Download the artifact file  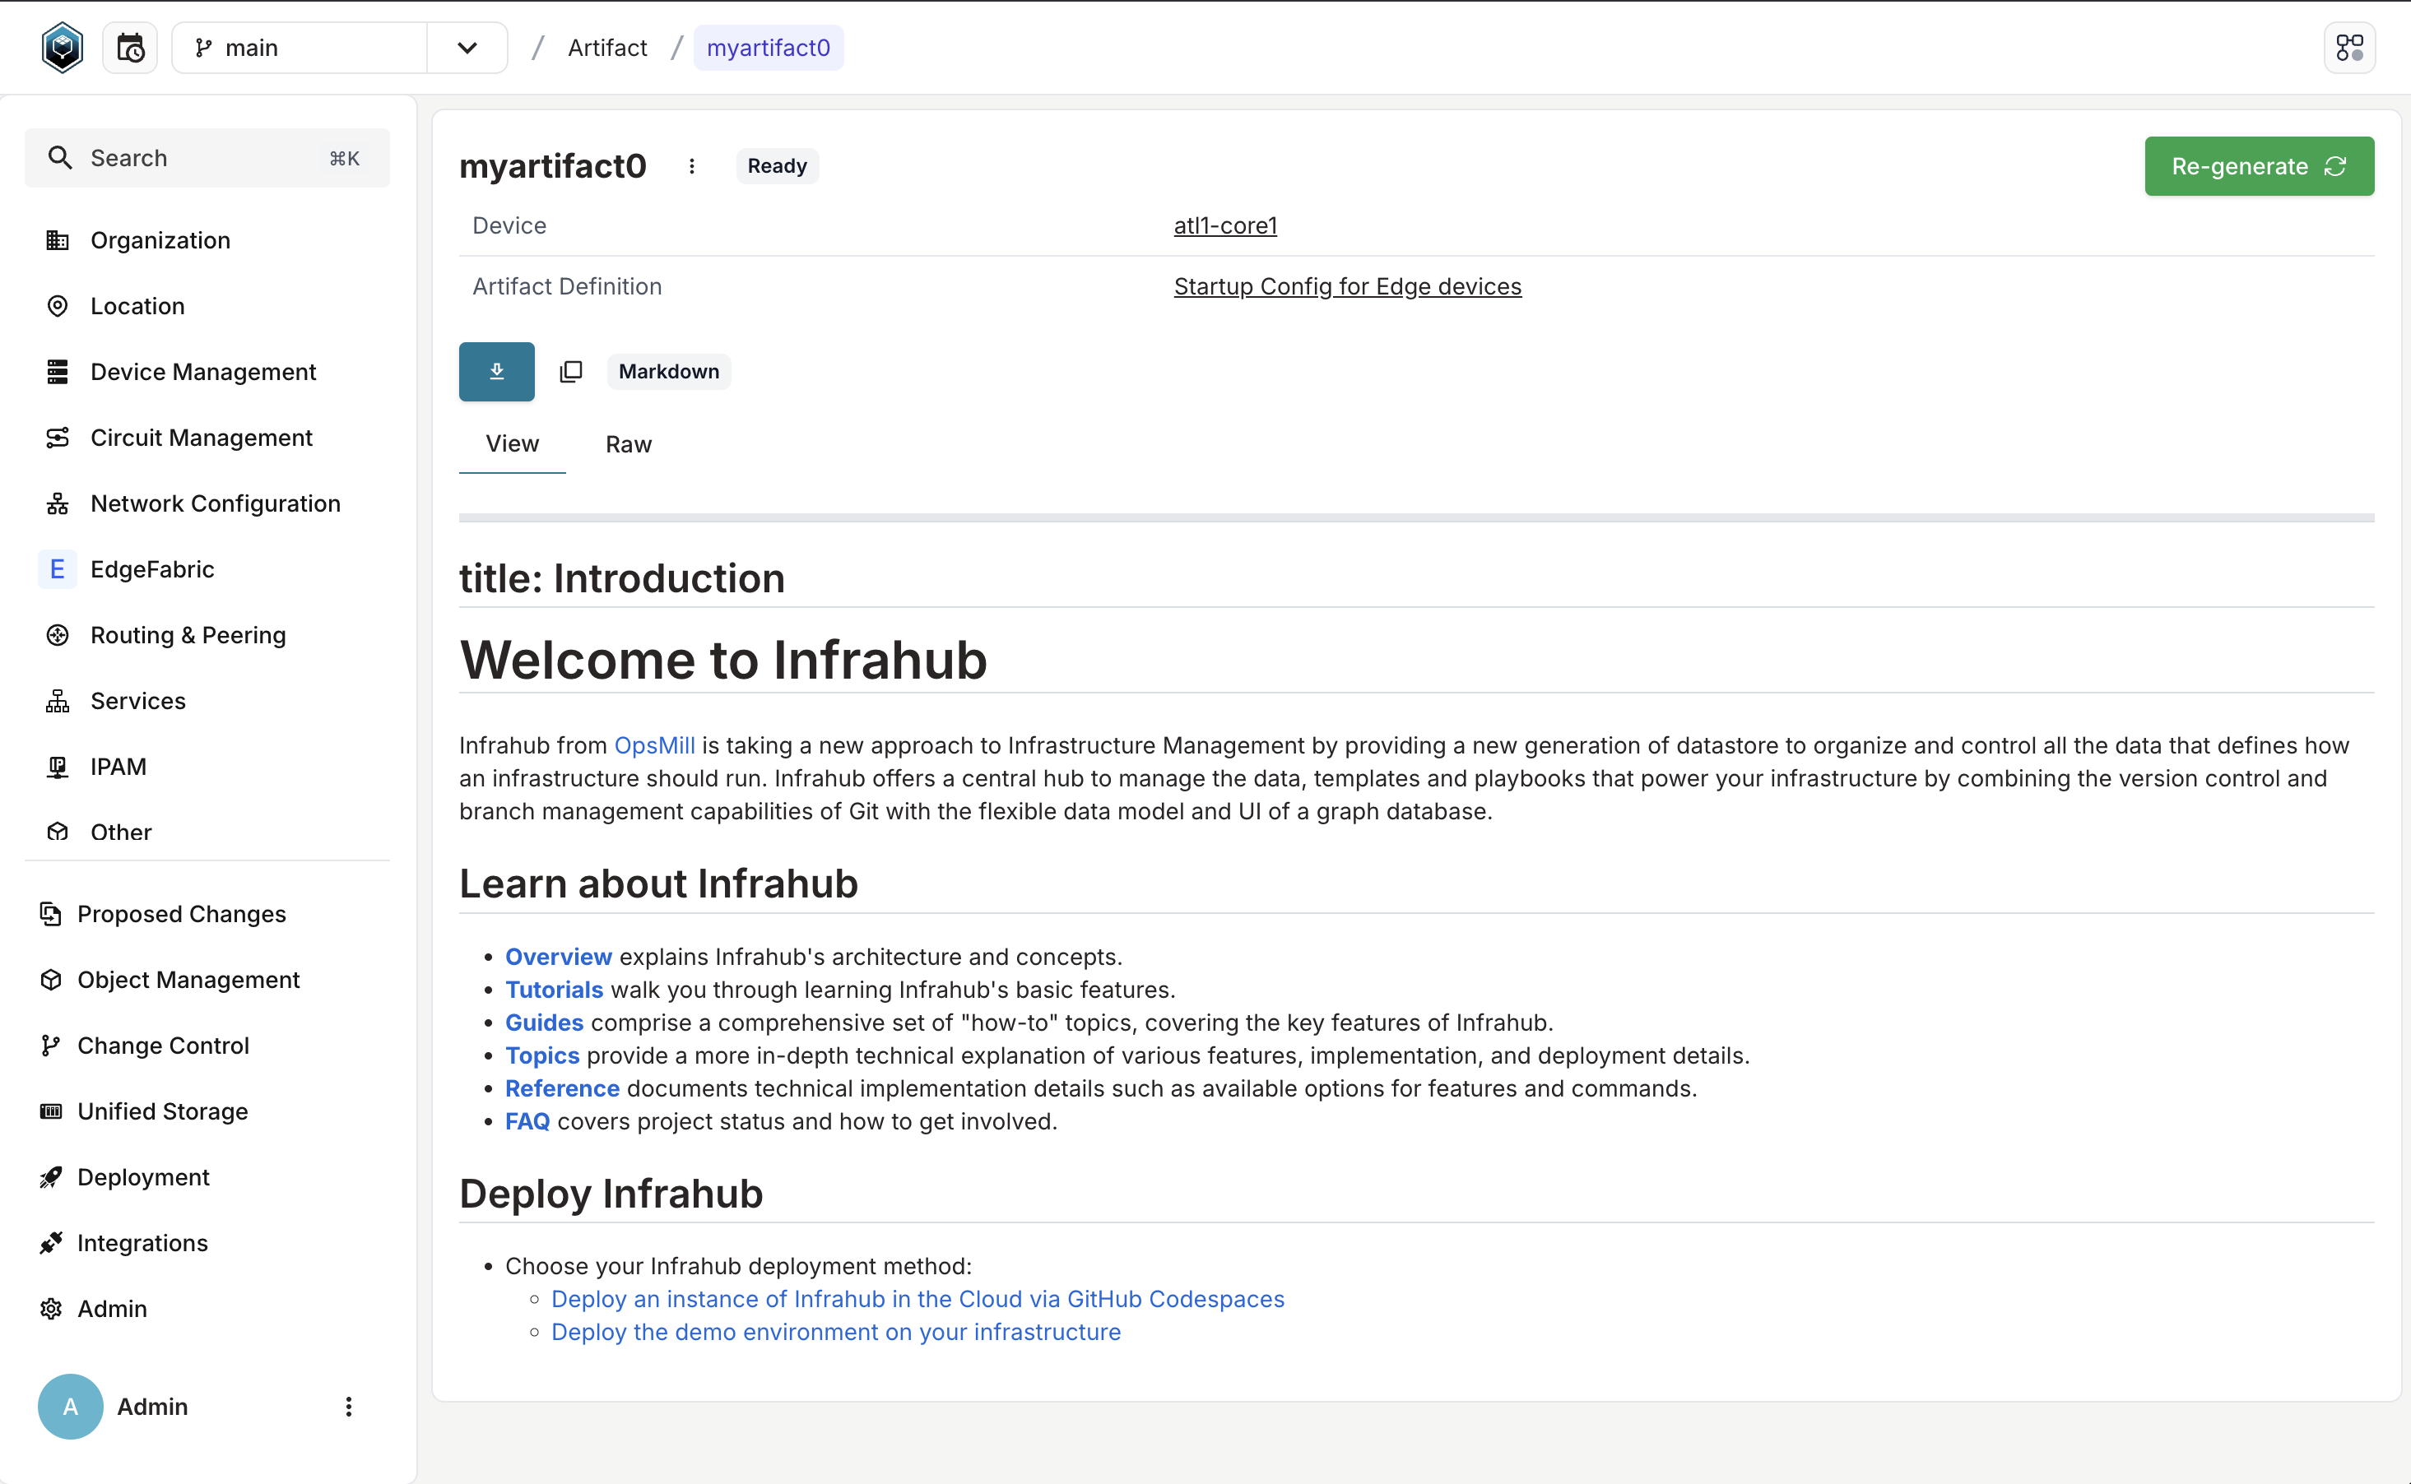(495, 371)
